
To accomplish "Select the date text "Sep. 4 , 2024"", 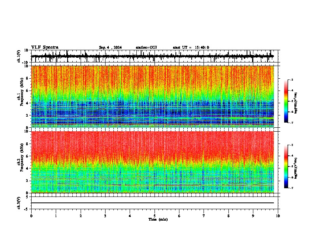I will coord(110,47).
